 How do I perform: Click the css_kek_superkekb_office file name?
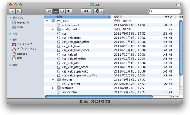[80, 76]
